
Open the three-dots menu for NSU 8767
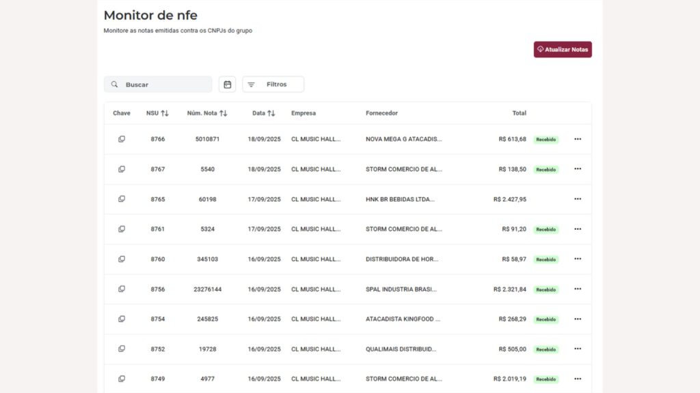click(578, 169)
